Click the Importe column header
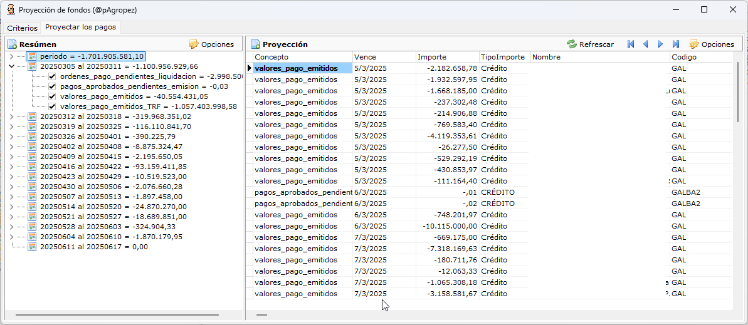 (446, 57)
